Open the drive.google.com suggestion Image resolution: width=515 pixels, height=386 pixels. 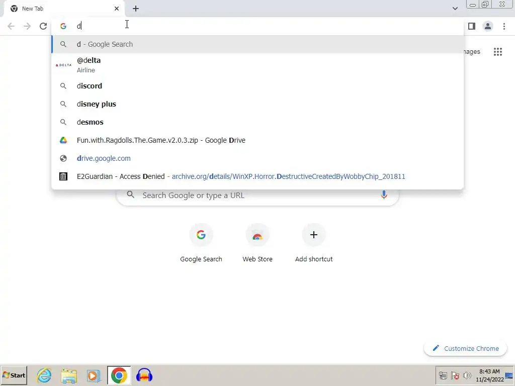[x=257, y=158]
